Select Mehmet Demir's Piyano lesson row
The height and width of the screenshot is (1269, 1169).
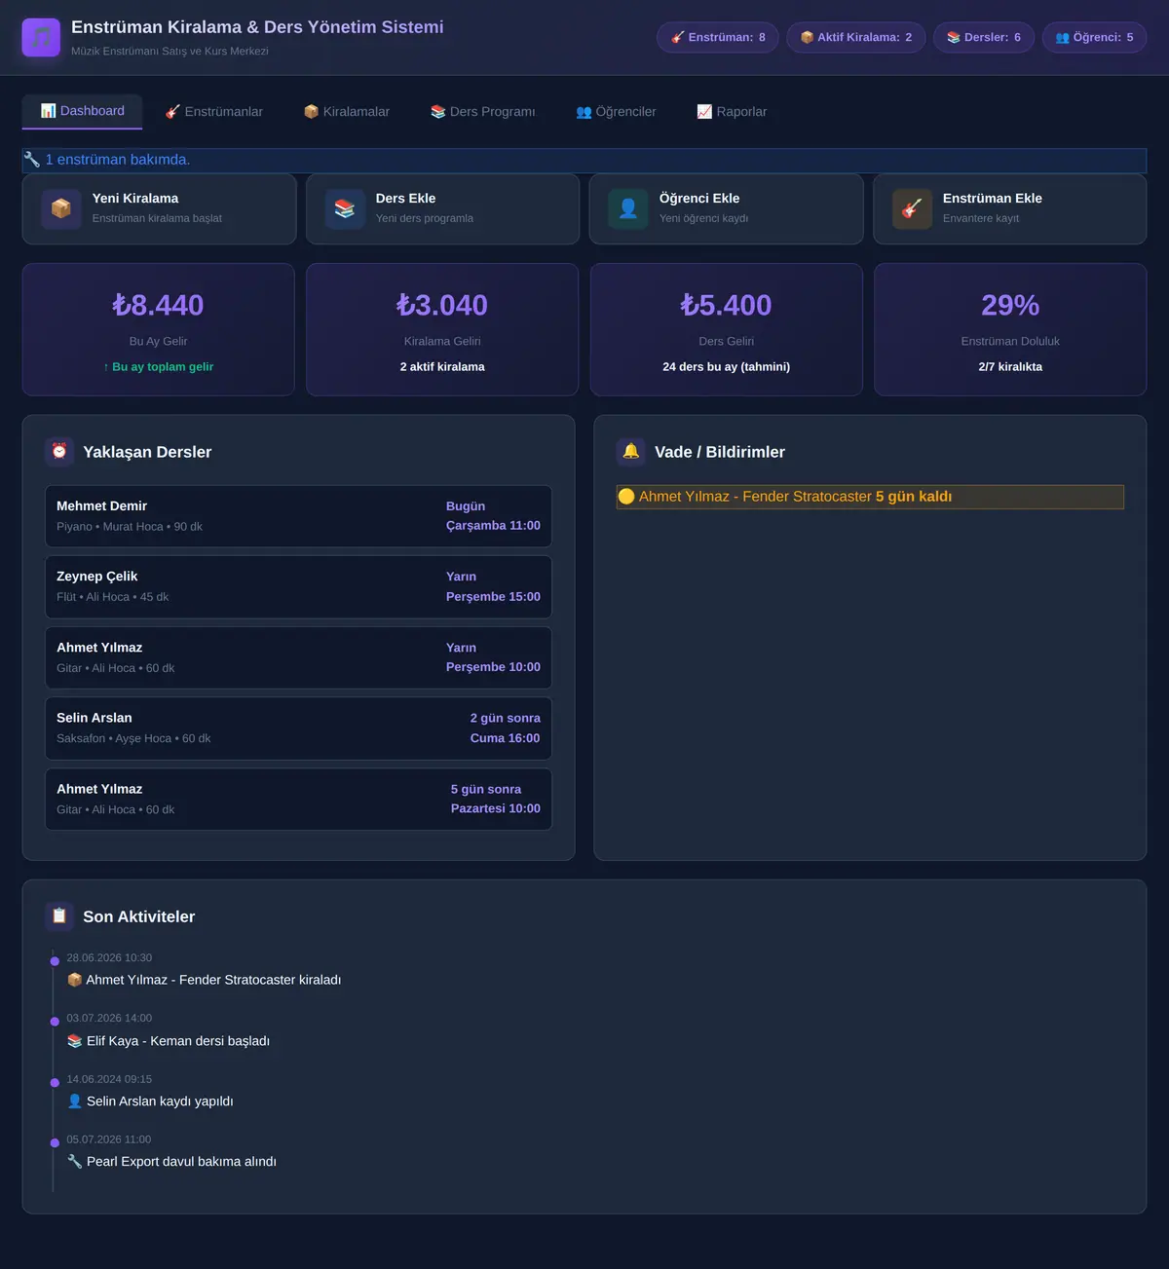point(298,516)
